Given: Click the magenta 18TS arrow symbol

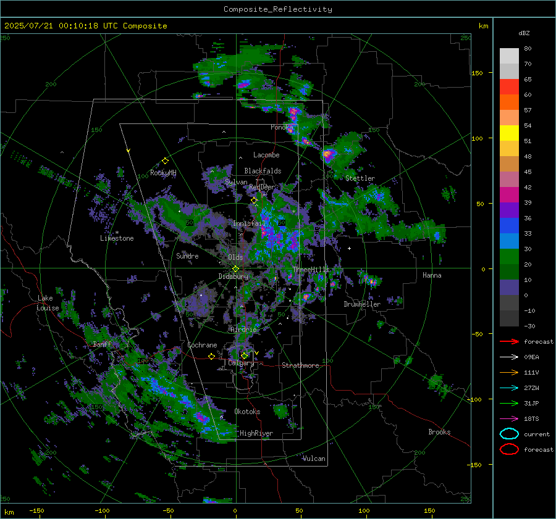Looking at the screenshot, I should coord(509,419).
